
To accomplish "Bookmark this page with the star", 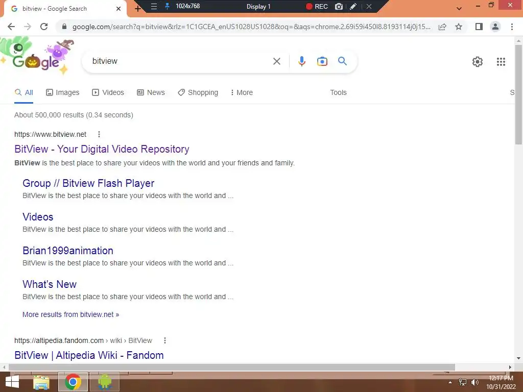I will coord(459,27).
